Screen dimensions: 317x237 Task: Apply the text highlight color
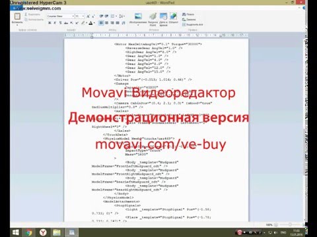click(83, 23)
